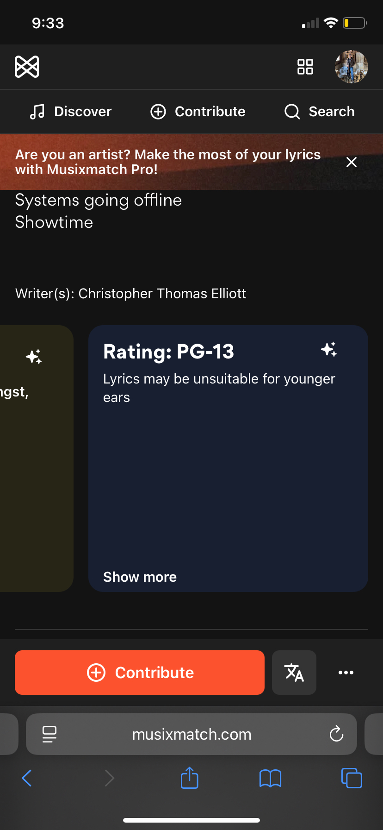Open the user profile avatar
The image size is (383, 830).
point(352,67)
